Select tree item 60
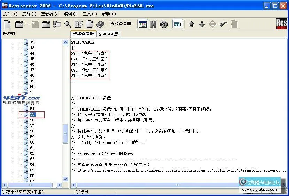Image resolution: width=289 pixels, height=196 pixels. tap(32, 142)
